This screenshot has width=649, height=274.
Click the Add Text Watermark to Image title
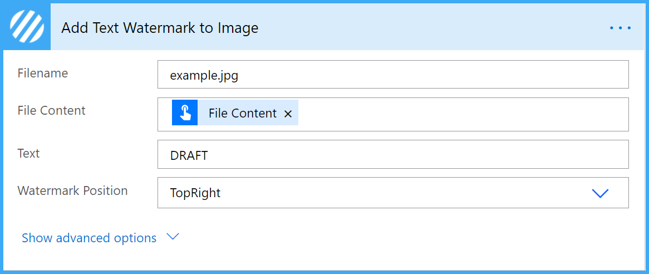160,28
